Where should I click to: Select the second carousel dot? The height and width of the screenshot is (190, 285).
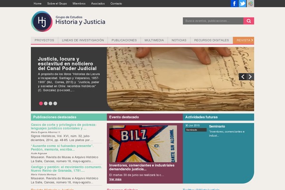coord(46,103)
